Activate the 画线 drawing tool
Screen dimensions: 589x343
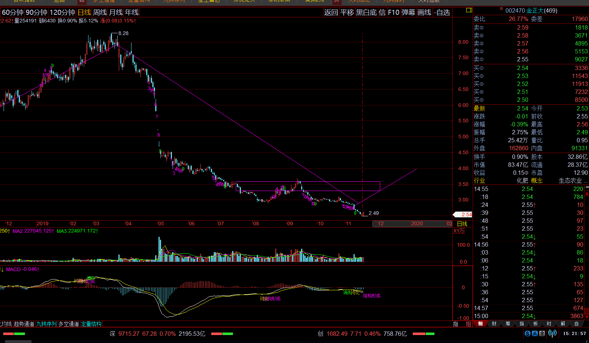tap(425, 12)
